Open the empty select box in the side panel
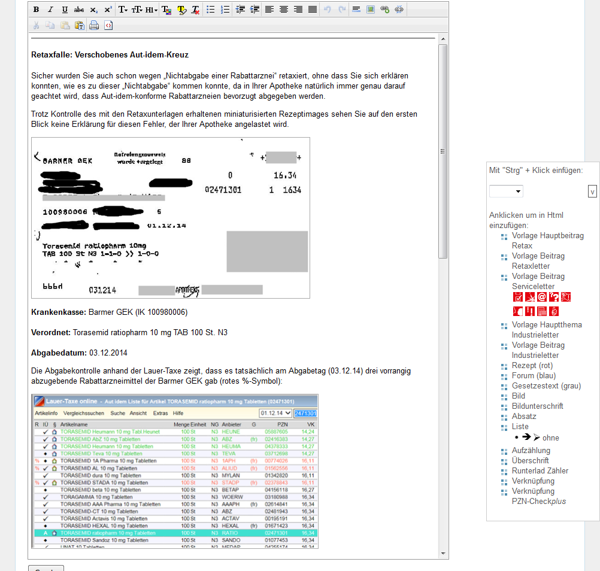This screenshot has height=571, width=600. click(506, 192)
